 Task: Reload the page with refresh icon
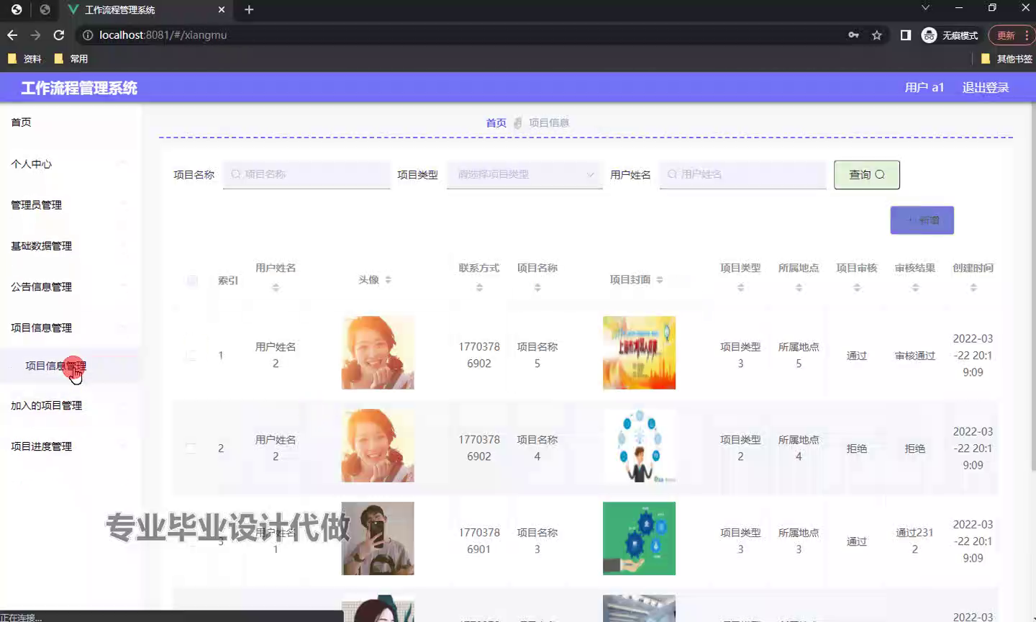coord(59,35)
